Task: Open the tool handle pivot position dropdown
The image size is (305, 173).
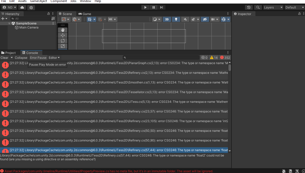Action: click(66, 19)
